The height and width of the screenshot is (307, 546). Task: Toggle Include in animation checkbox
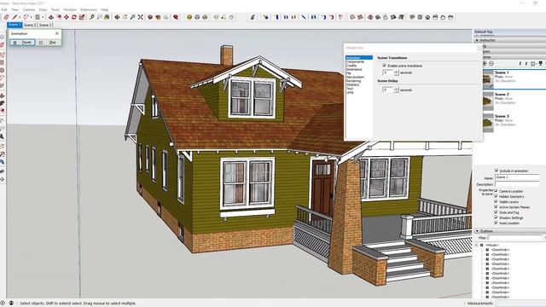(497, 171)
